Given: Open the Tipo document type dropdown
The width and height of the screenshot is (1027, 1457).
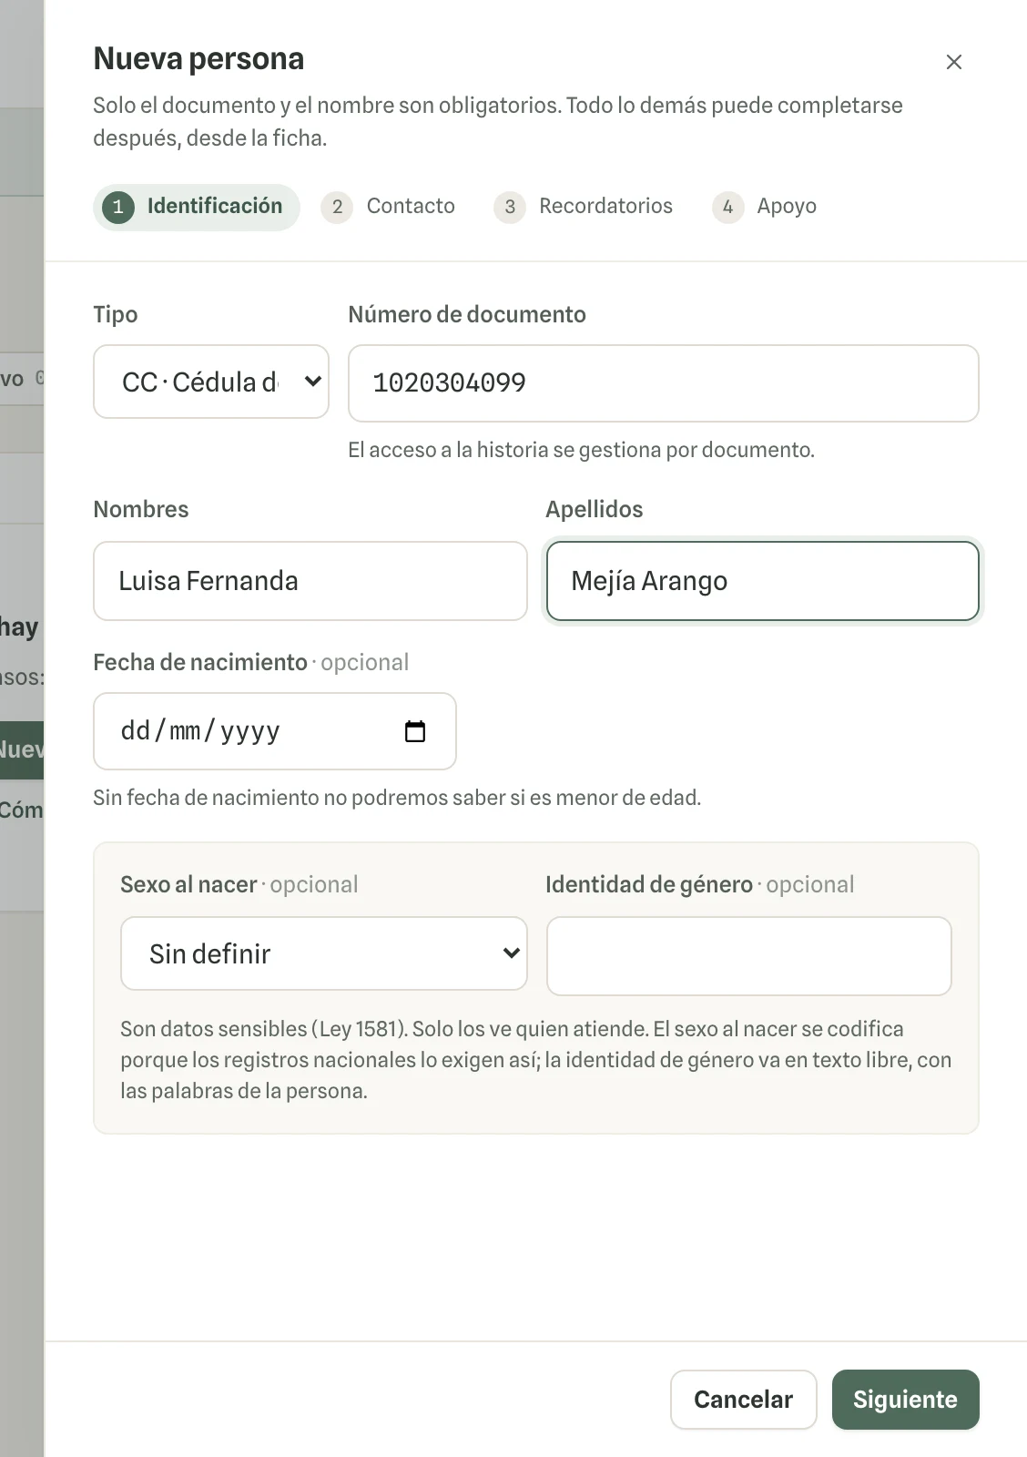Looking at the screenshot, I should 211,382.
